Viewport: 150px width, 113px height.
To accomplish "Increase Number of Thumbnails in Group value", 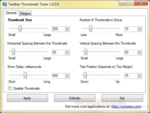I will tap(139, 28).
